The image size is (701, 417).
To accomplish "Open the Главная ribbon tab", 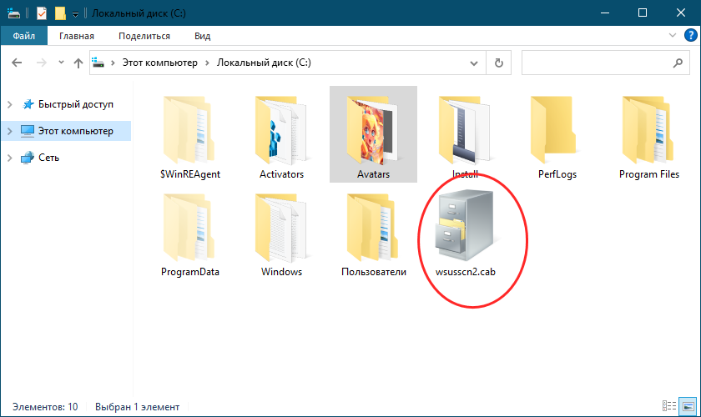I will [x=77, y=36].
